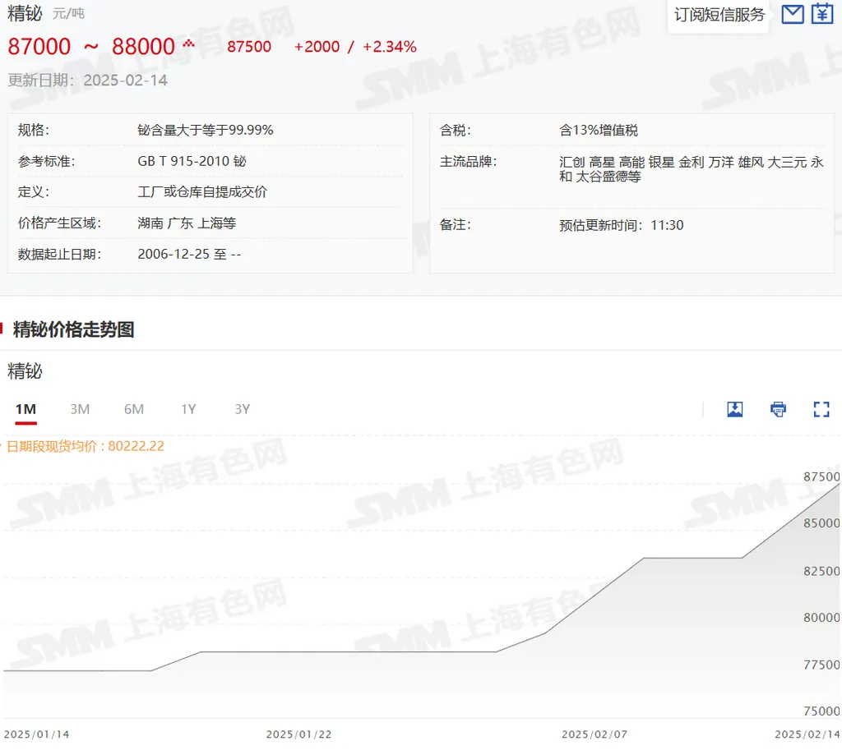Switch to the 3M time range tab
This screenshot has height=750, width=842.
tap(80, 408)
